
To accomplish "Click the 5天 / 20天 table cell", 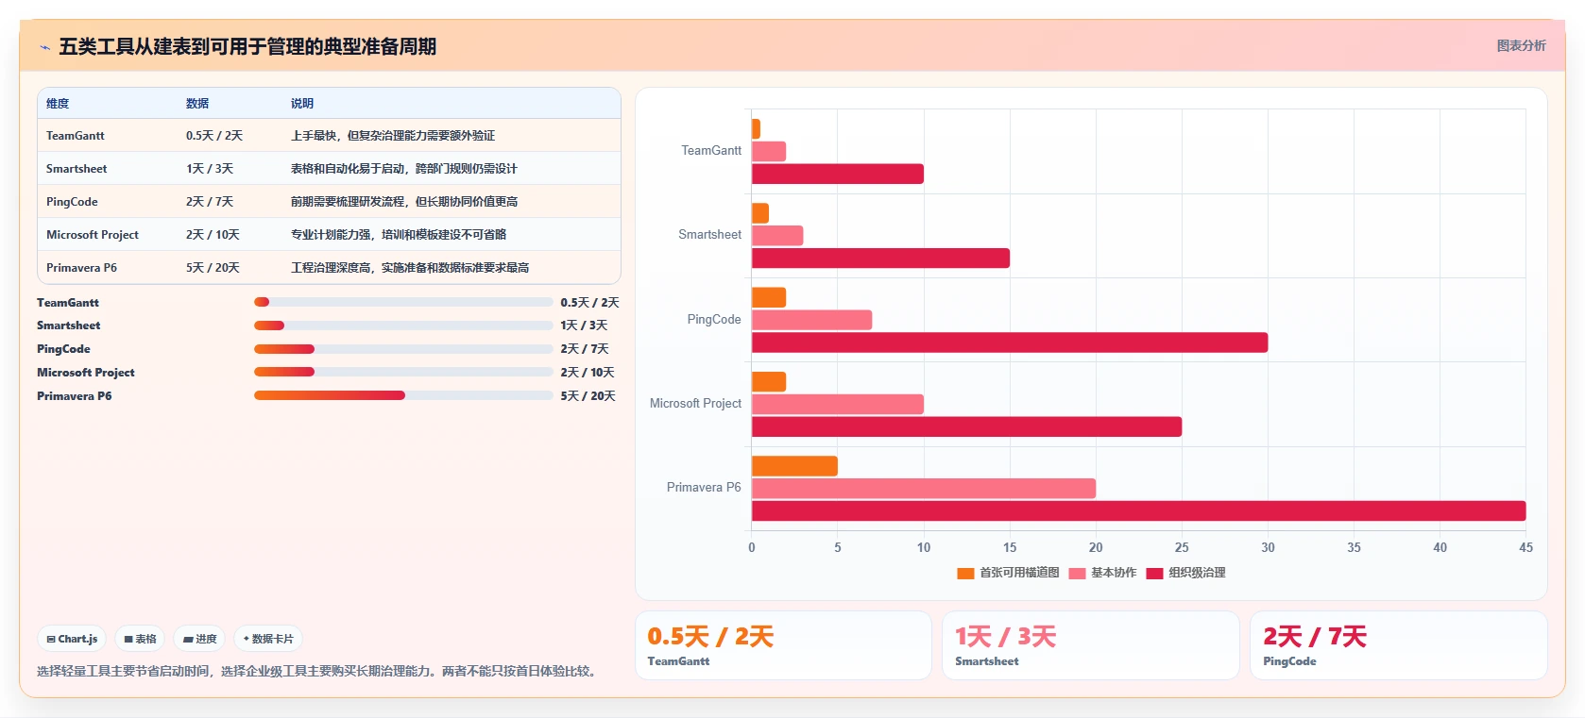I will [213, 268].
